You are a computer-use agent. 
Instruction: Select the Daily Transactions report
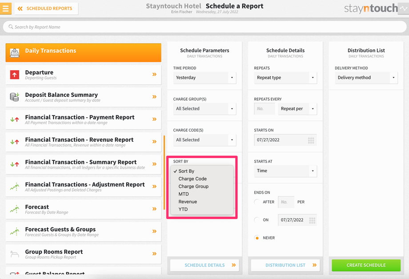click(84, 53)
